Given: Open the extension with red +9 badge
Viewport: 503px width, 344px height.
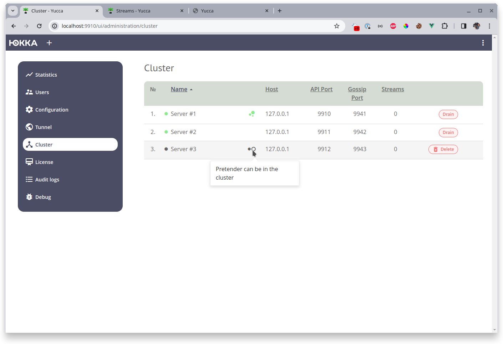Looking at the screenshot, I should coord(356,27).
